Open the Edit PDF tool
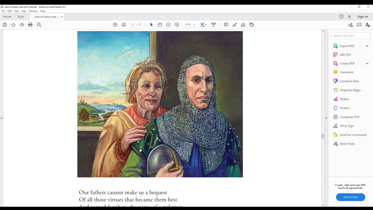Screen dimensions: 373x210 345,55
